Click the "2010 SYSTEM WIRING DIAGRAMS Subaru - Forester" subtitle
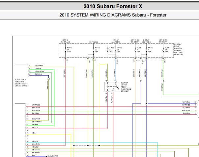The image size is (199, 157). click(113, 15)
